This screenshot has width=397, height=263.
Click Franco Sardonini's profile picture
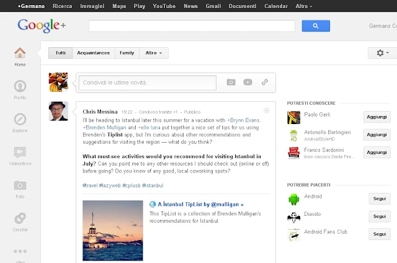293,153
